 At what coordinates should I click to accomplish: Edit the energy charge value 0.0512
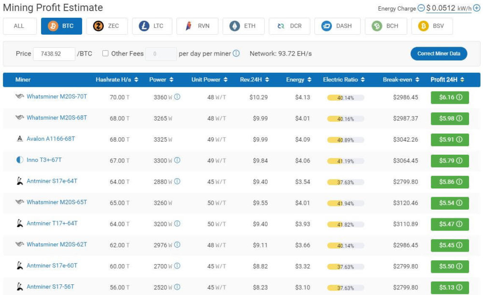pyautogui.click(x=443, y=8)
